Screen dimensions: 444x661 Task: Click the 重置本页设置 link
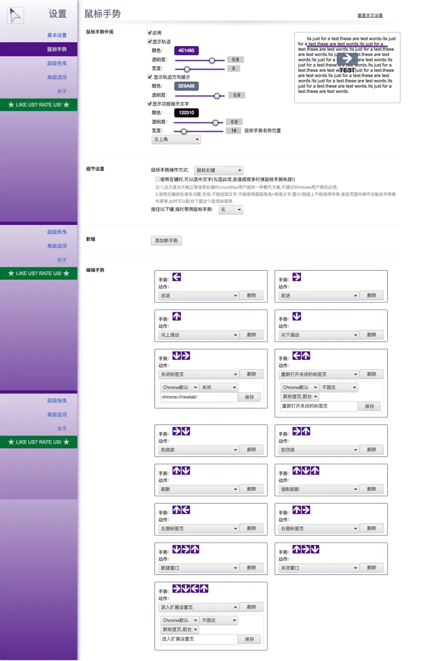point(370,15)
